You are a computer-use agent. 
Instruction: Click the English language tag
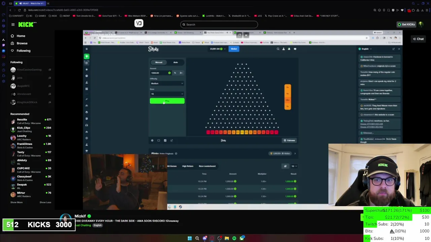point(98,225)
